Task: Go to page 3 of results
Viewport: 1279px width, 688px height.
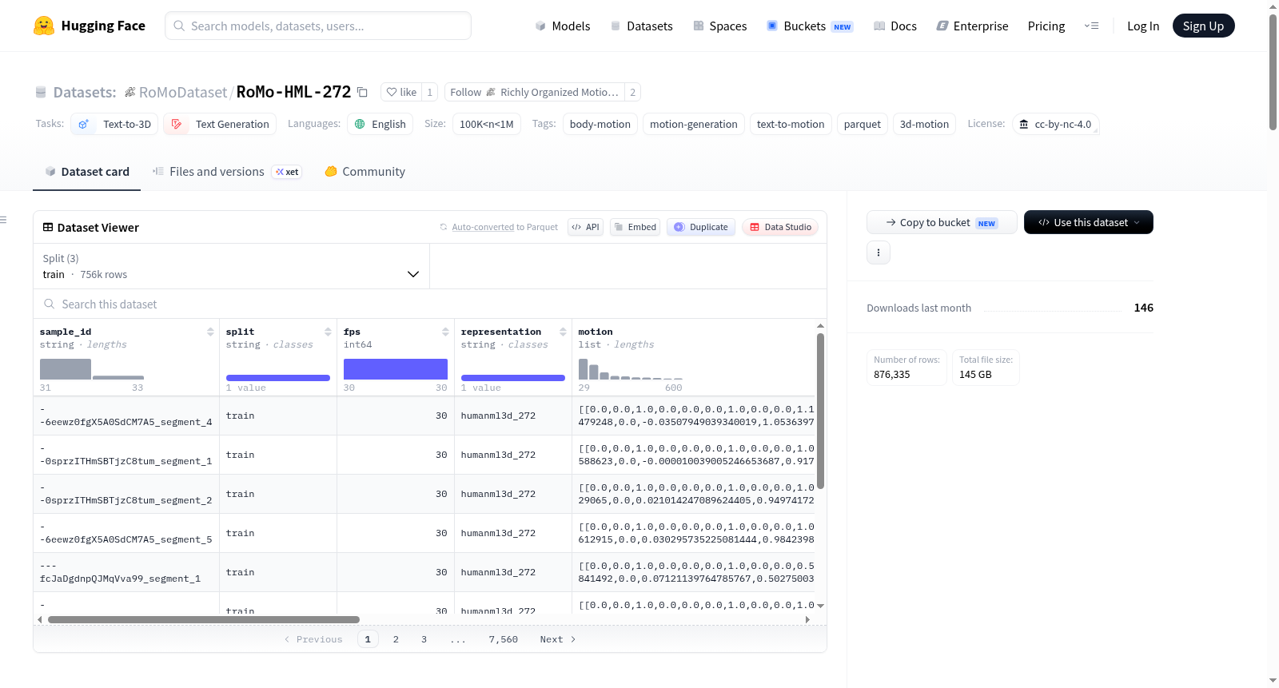Action: coord(424,639)
